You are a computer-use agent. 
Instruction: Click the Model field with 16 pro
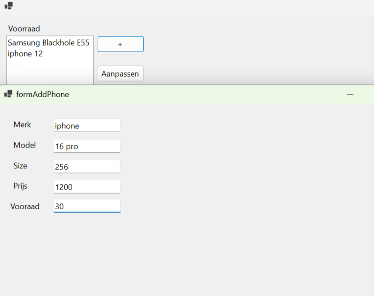click(87, 146)
